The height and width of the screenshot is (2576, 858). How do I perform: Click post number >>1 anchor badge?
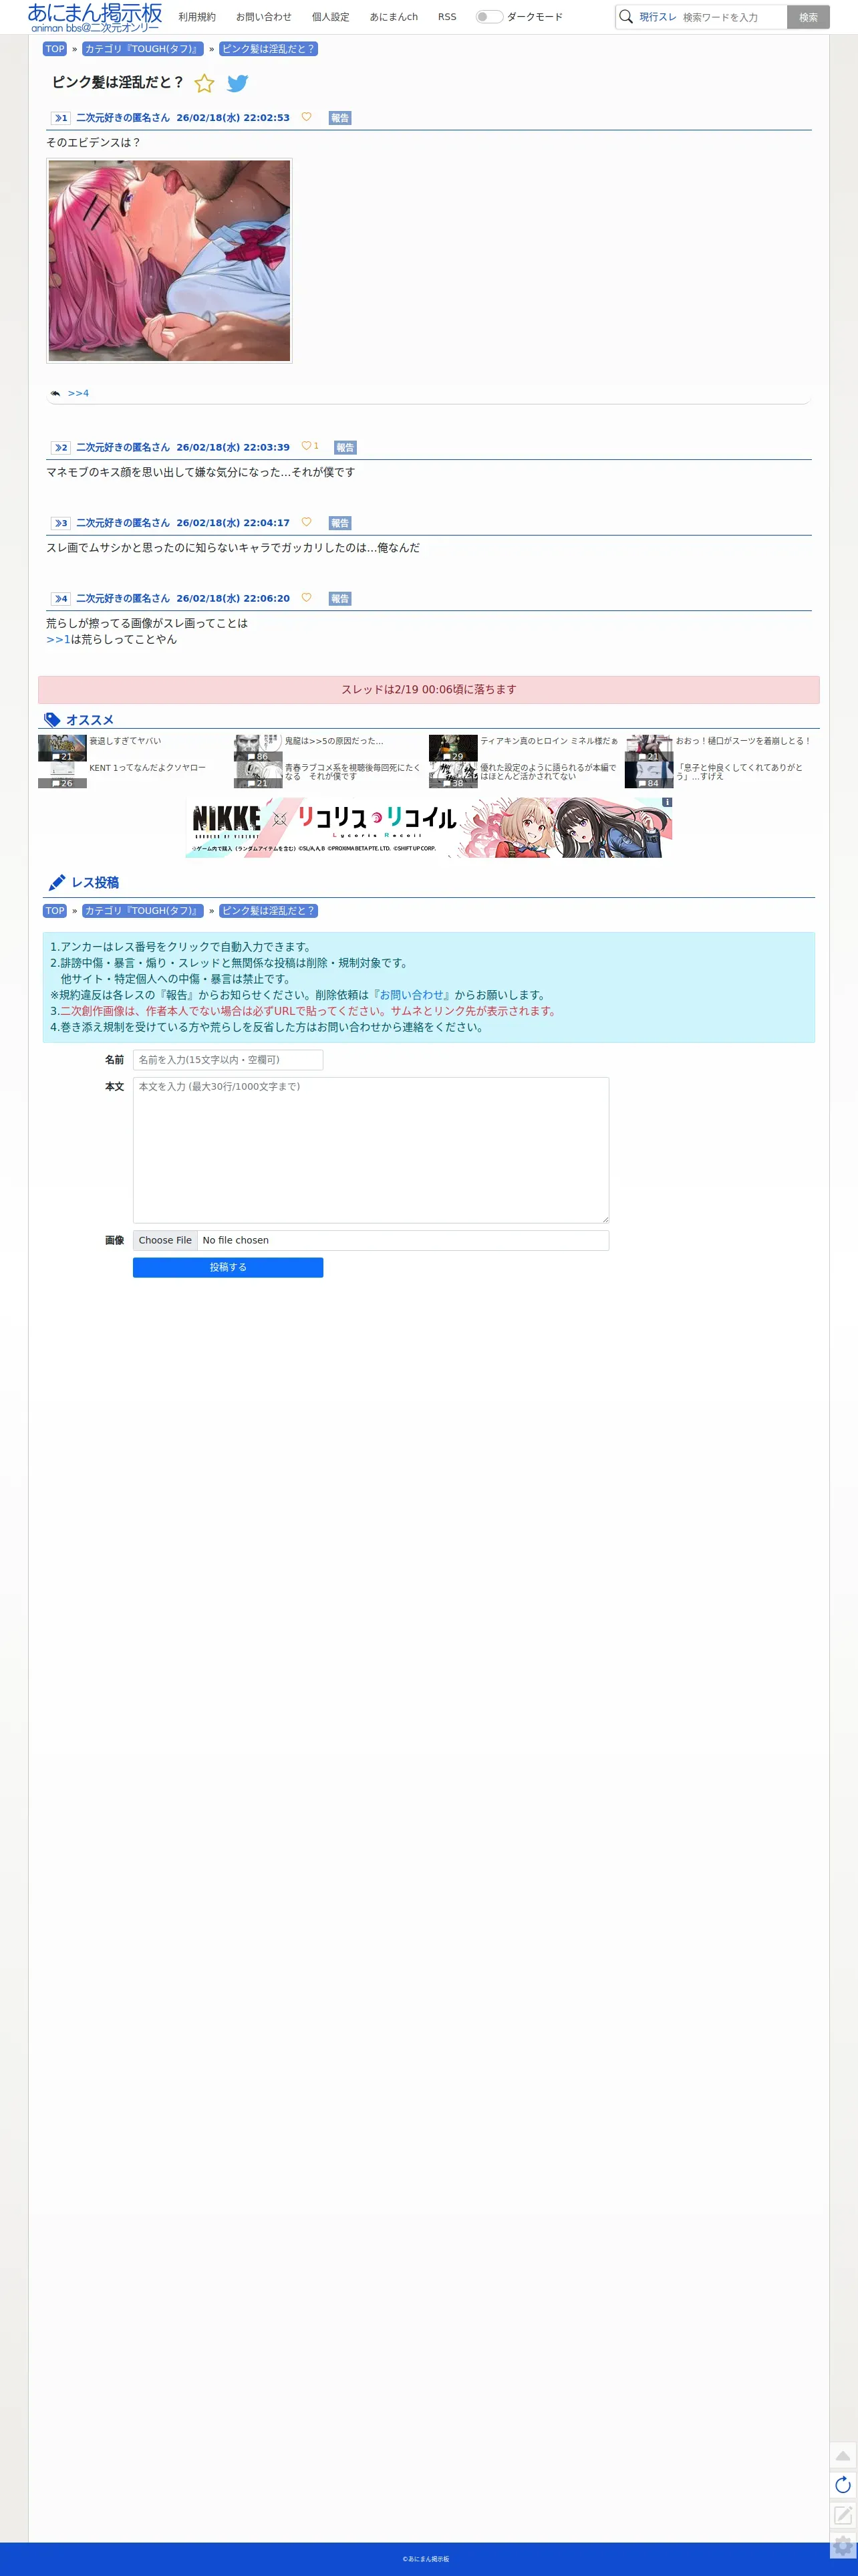pos(61,118)
